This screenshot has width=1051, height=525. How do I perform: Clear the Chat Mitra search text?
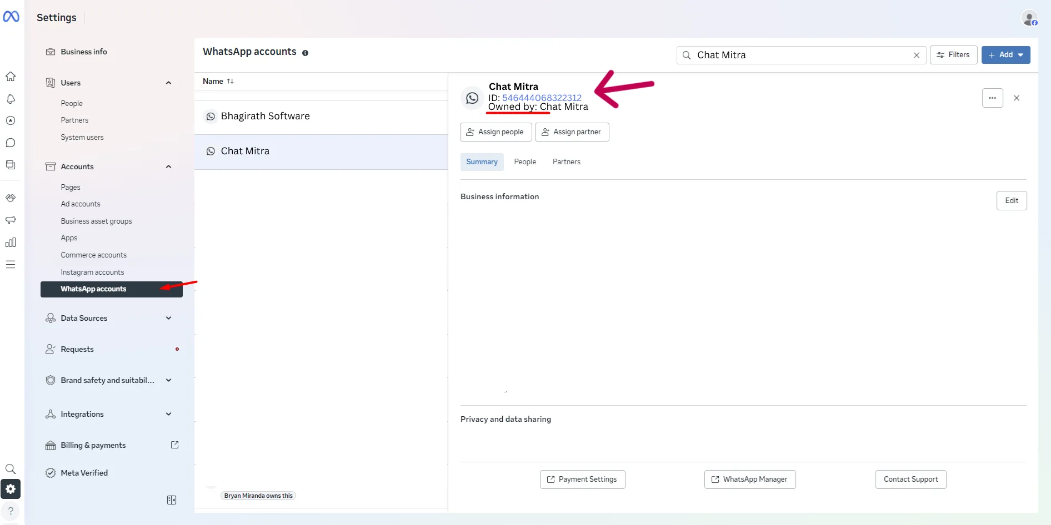(917, 55)
